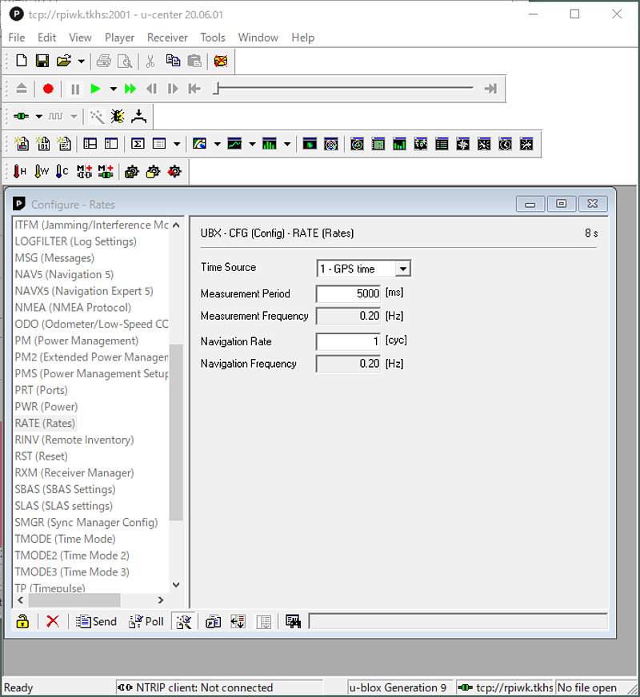The width and height of the screenshot is (640, 697).
Task: Click the red X icon in Configure toolbar
Action: [53, 621]
